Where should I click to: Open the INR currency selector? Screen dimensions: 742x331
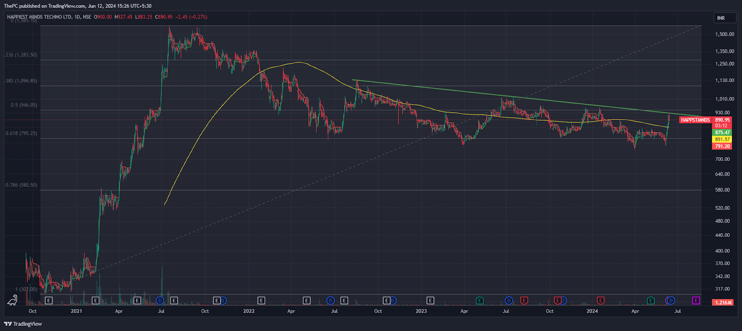point(724,18)
